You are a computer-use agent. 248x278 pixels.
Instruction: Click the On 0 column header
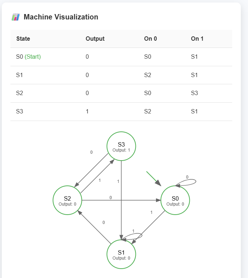pos(151,39)
